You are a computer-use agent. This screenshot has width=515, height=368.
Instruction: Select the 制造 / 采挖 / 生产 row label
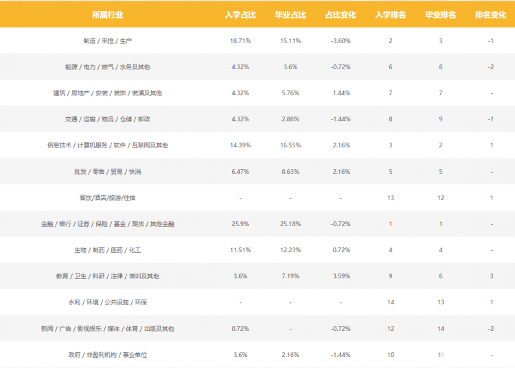pyautogui.click(x=107, y=41)
